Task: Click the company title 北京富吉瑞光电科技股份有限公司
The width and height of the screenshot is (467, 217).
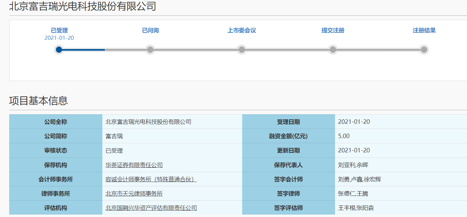Action: [82, 6]
